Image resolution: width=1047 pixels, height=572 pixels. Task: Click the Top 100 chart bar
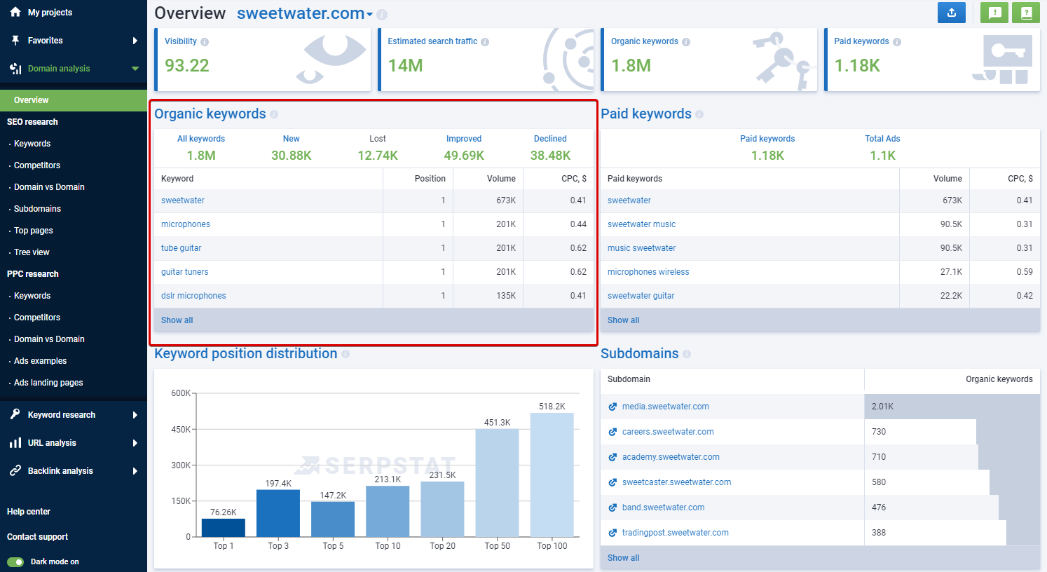click(x=552, y=475)
